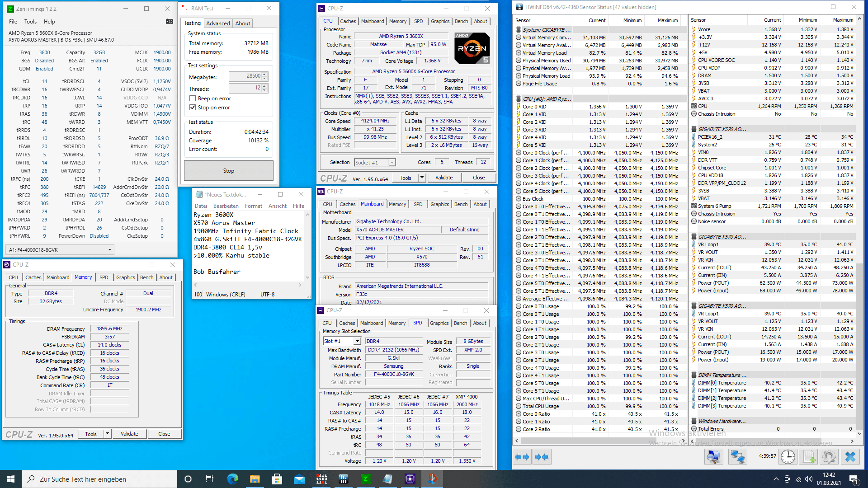Click Validate button in CPU-Z CPU window
Screen dimensions: 868x488
[x=443, y=178]
